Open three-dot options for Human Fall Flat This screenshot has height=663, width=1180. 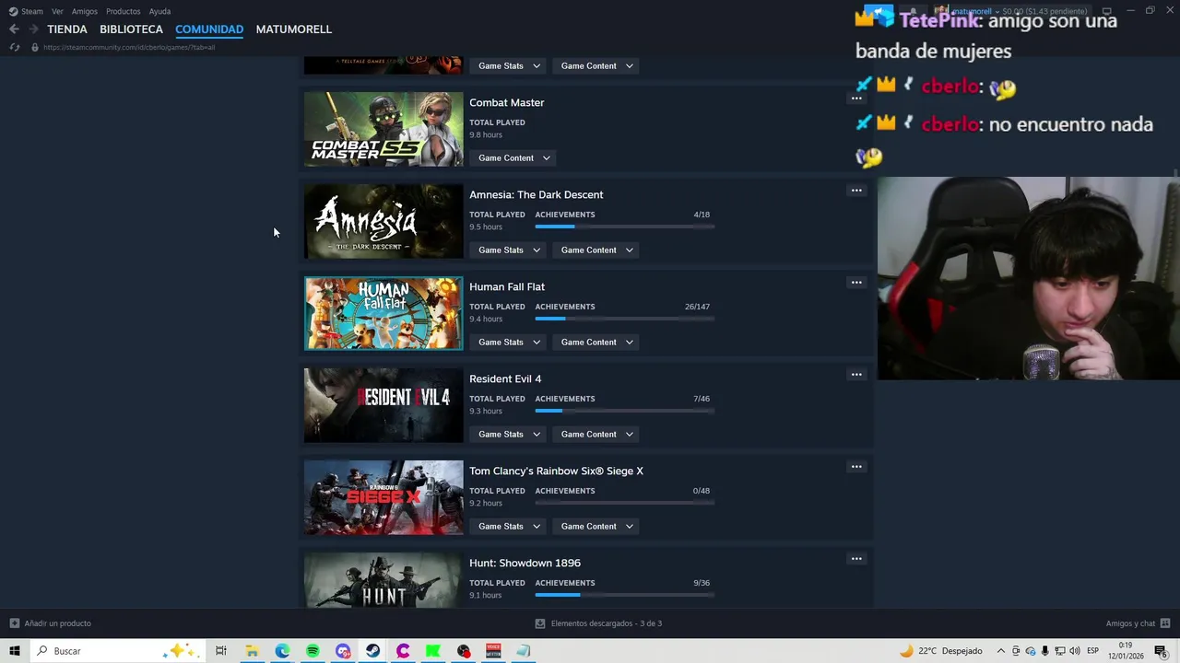coord(856,283)
